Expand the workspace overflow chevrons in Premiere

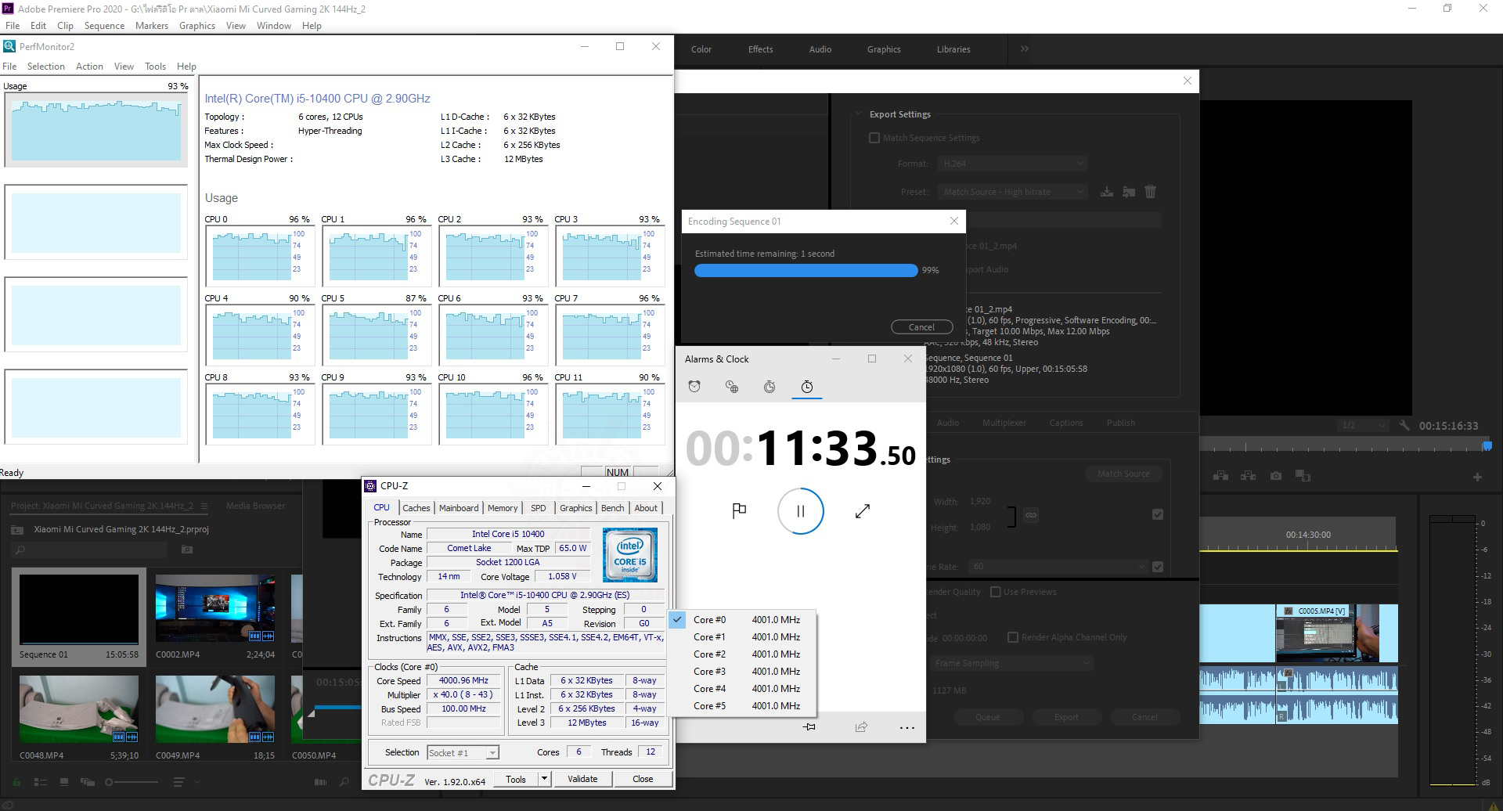tap(1024, 49)
